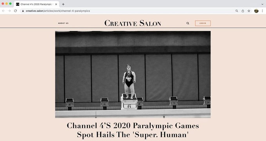Expand the tab search chevron
The image size is (266, 141).
coord(262,4)
